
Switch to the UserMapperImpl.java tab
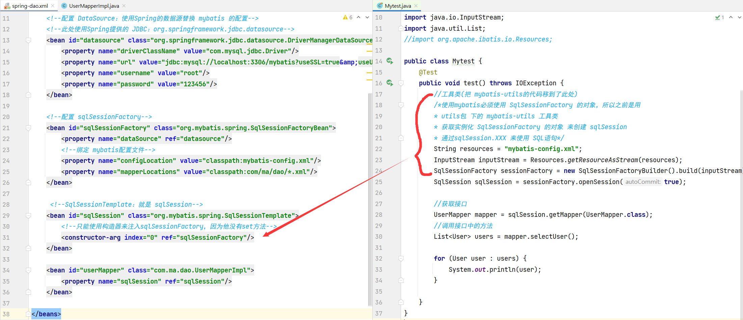94,6
